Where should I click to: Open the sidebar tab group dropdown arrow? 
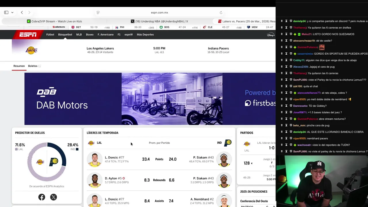tap(12, 12)
